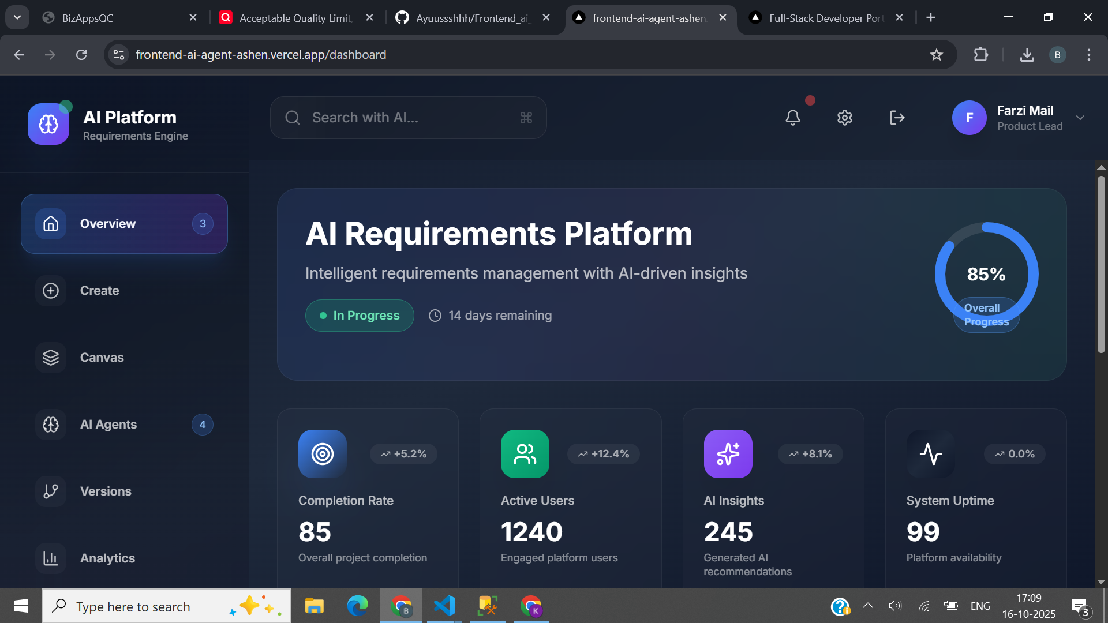
Task: Click the AI Agents brain icon
Action: [x=51, y=425]
